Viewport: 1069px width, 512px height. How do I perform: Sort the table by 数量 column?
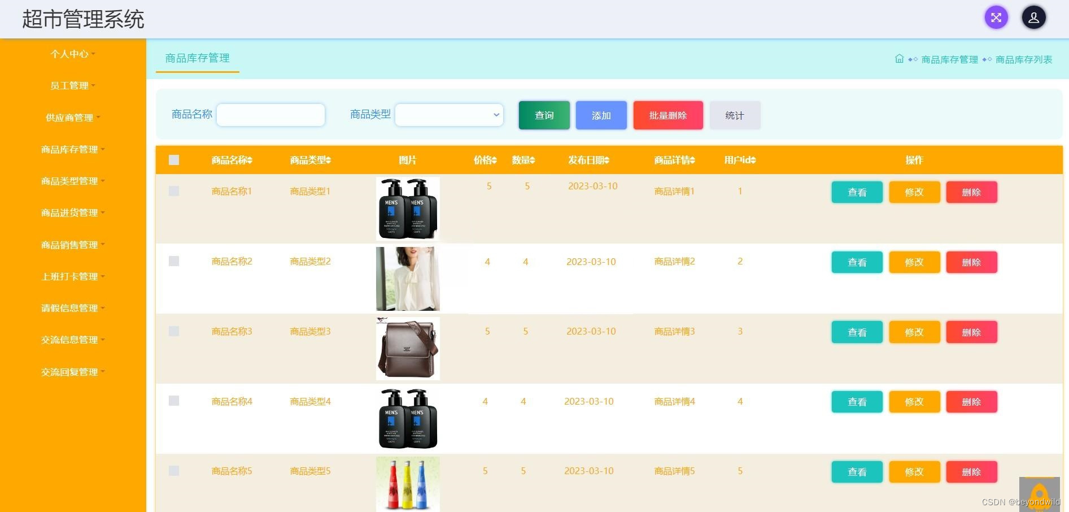point(523,160)
